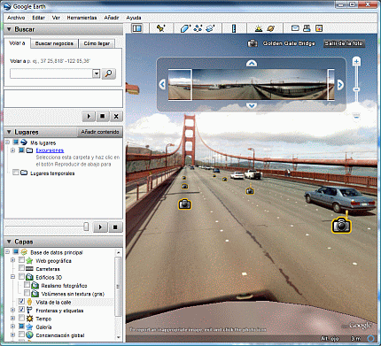Click the Add Placemark pushpin icon
This screenshot has height=346, width=381.
pos(161,28)
